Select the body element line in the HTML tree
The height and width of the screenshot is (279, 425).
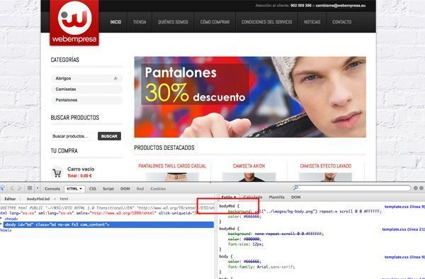pos(108,224)
